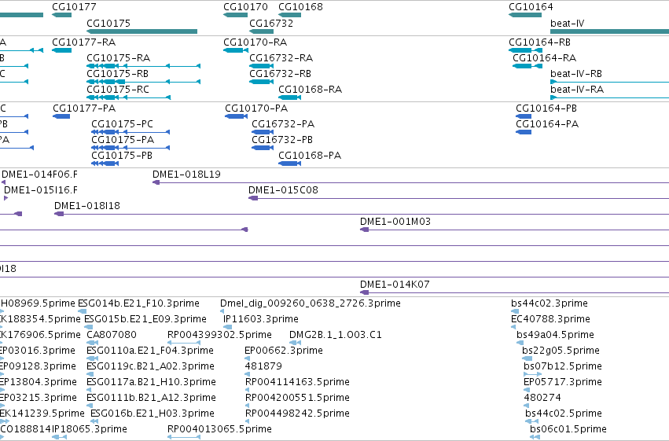Select the bs44c02.3prime EST label
Viewport: 669px width, 441px height.
[x=550, y=303]
